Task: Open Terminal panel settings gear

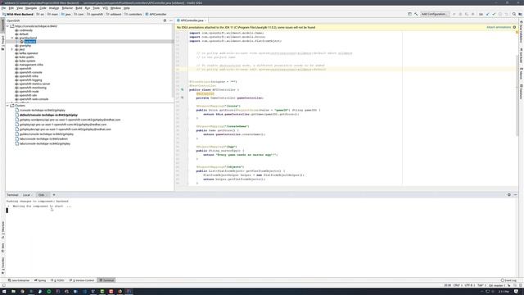Action: click(509, 195)
